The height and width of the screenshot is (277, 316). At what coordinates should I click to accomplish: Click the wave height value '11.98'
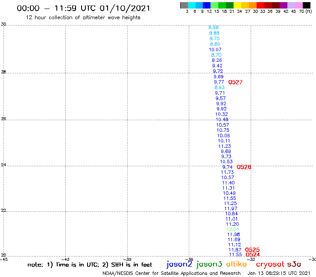pyautogui.click(x=234, y=234)
